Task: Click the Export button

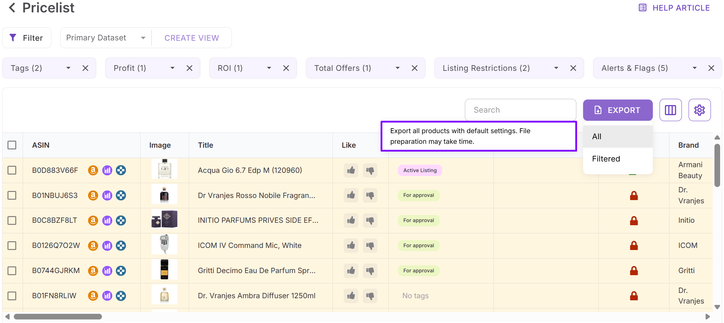Action: [x=617, y=110]
